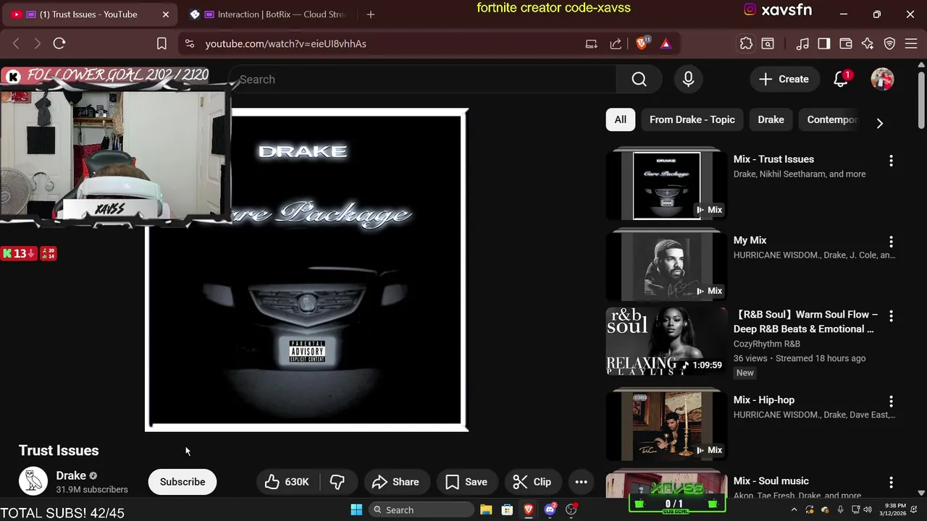The height and width of the screenshot is (521, 927).
Task: View site information icon left of the URL
Action: pyautogui.click(x=190, y=43)
